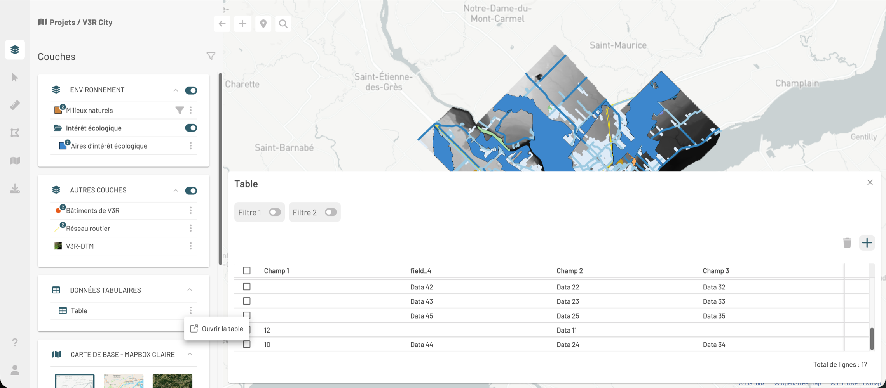Viewport: 886px width, 388px height.
Task: Collapse the DONNÉES TABULAIRES section
Action: pos(190,290)
